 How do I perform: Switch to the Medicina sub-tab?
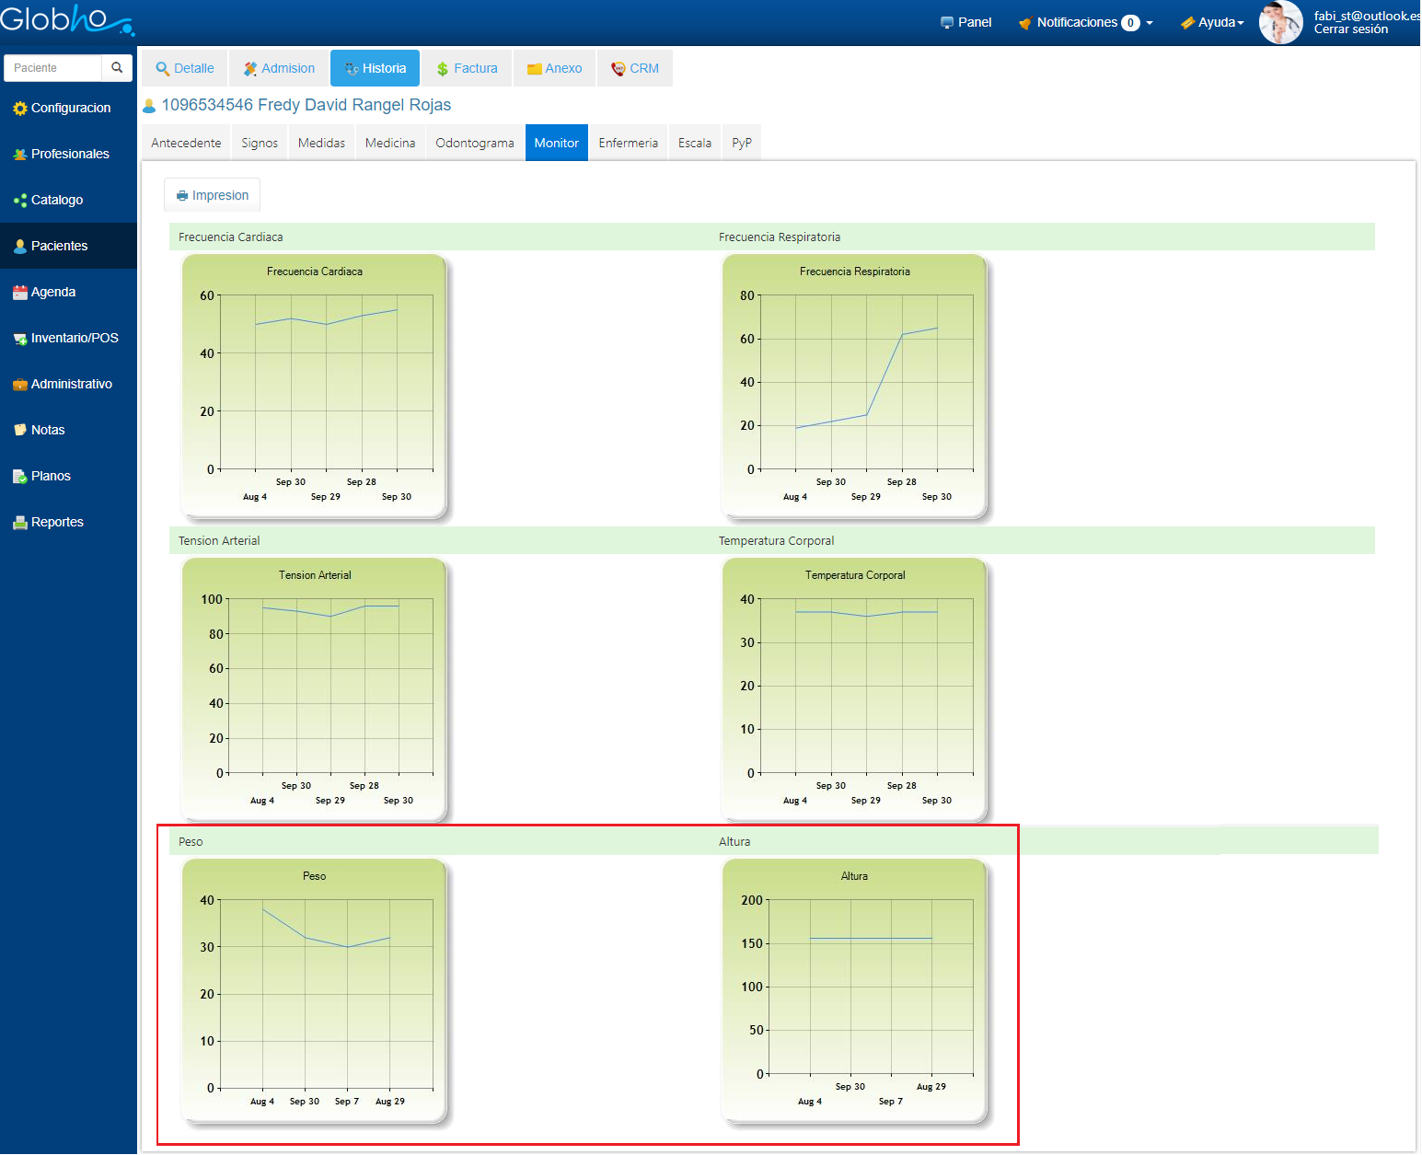(390, 143)
